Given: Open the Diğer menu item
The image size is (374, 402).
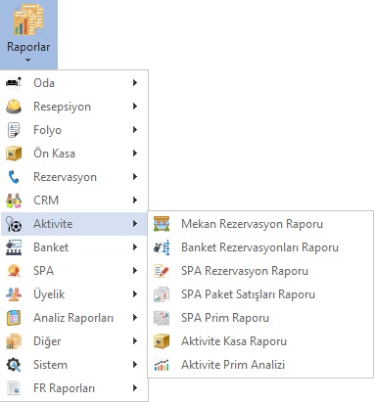Looking at the screenshot, I should [x=74, y=341].
